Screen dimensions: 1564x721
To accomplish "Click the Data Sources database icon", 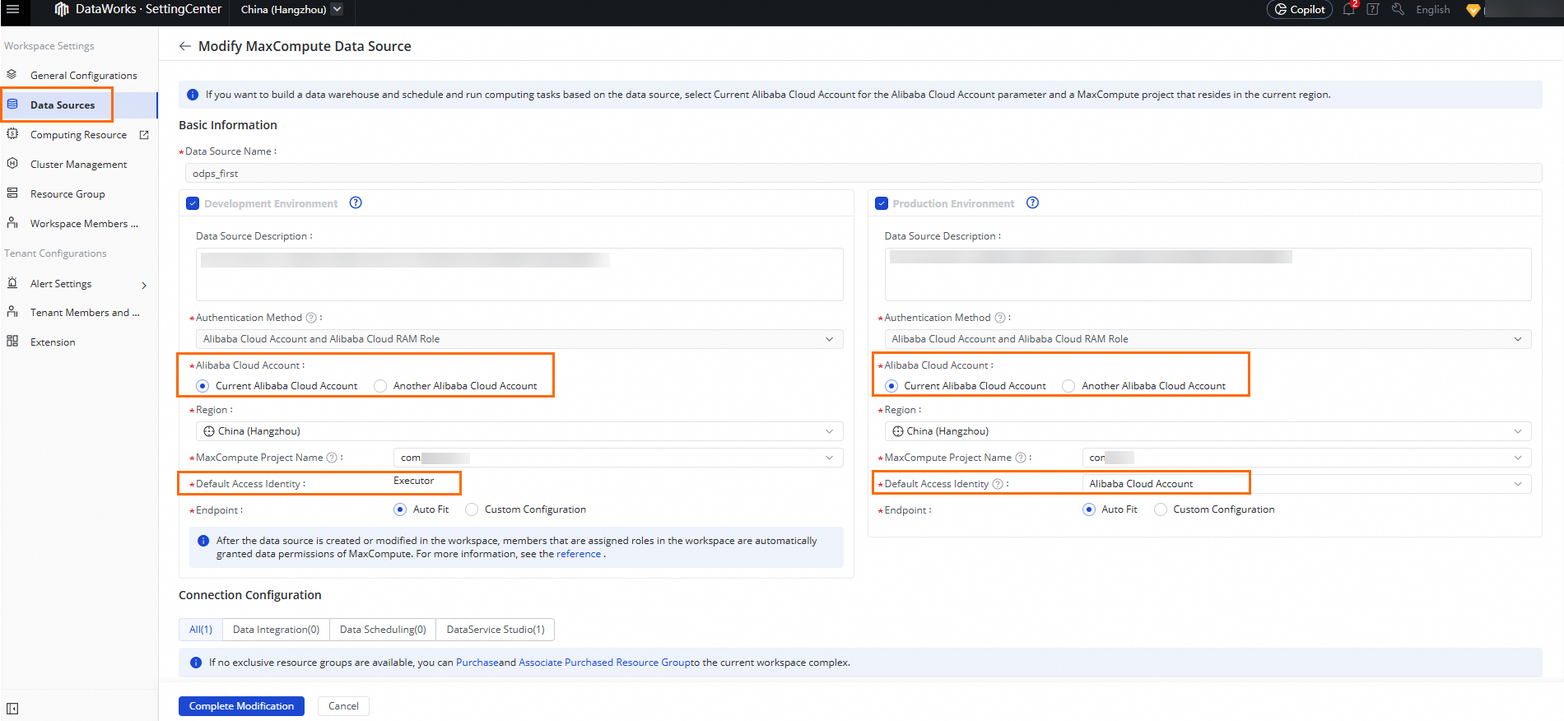I will (12, 105).
